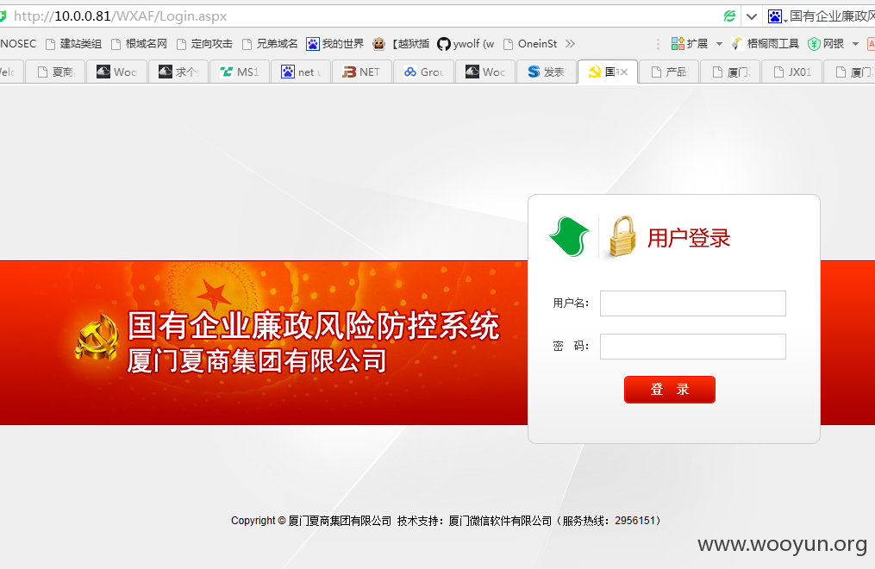Switch to the 求个 tab
Image resolution: width=875 pixels, height=569 pixels.
click(178, 72)
